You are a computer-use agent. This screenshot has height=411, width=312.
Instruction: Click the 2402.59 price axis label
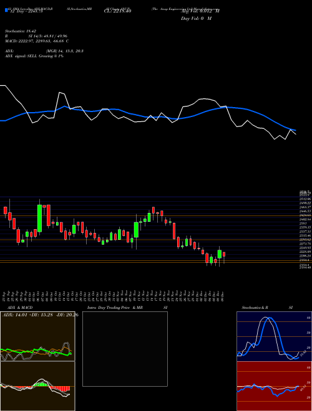coord(305,219)
